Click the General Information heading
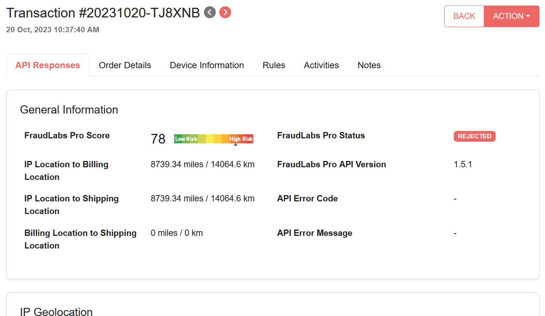The width and height of the screenshot is (545, 316). coord(69,110)
